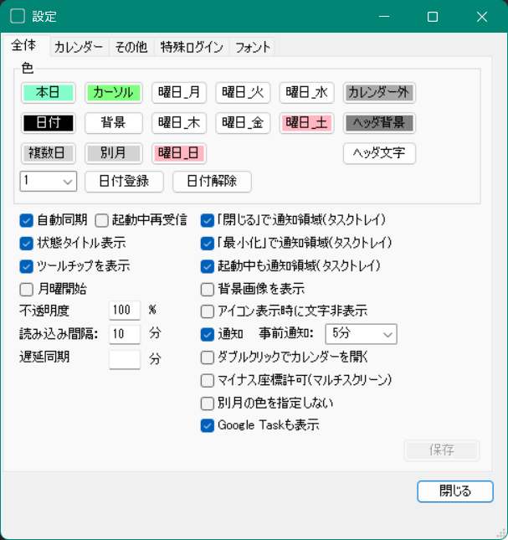The width and height of the screenshot is (508, 540).
Task: Click the 不透明度 input field
Action: coord(125,311)
